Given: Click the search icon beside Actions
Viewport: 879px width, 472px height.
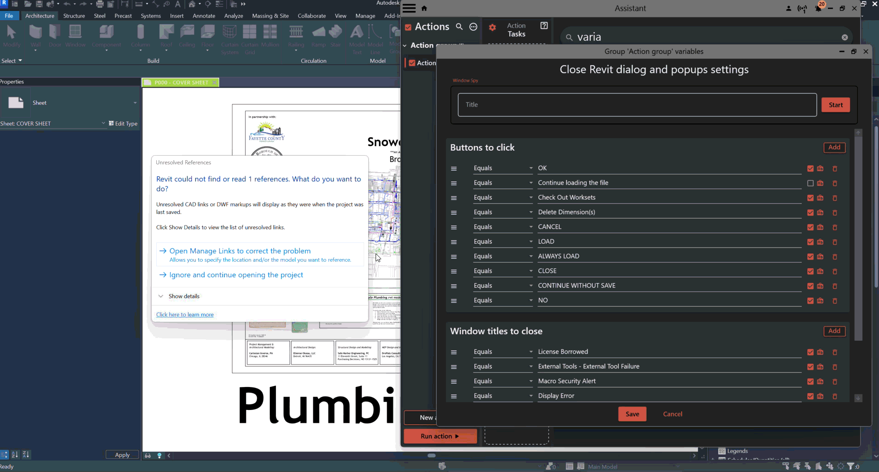Looking at the screenshot, I should click(x=459, y=27).
